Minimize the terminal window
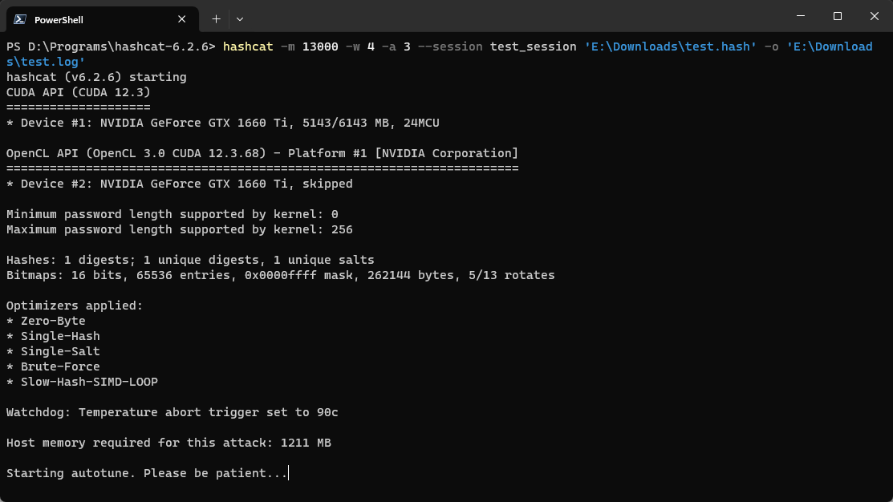The height and width of the screenshot is (502, 893). 801,16
